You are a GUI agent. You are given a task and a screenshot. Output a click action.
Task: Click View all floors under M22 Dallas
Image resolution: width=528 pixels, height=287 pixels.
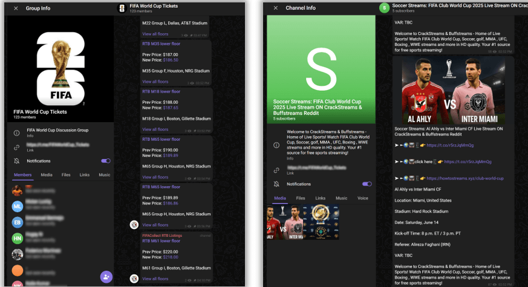[155, 34]
